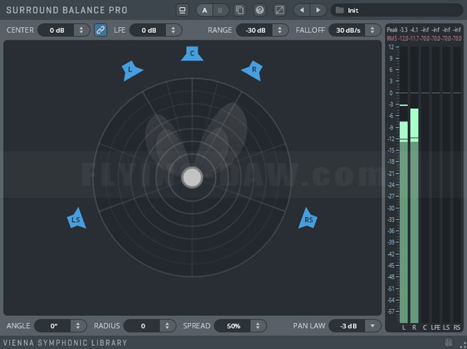The width and height of the screenshot is (467, 349).
Task: Adjust LFE level stepper arrows
Action: click(x=173, y=30)
